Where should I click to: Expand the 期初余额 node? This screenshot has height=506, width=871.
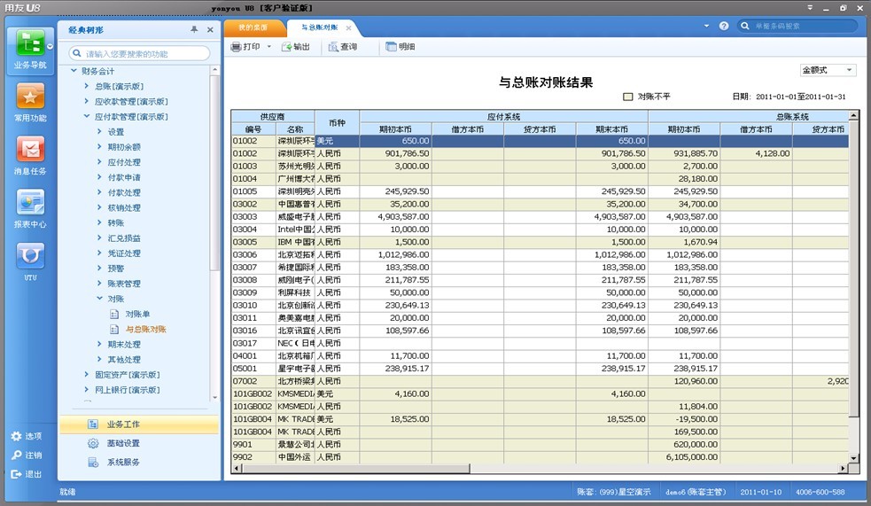coord(99,146)
